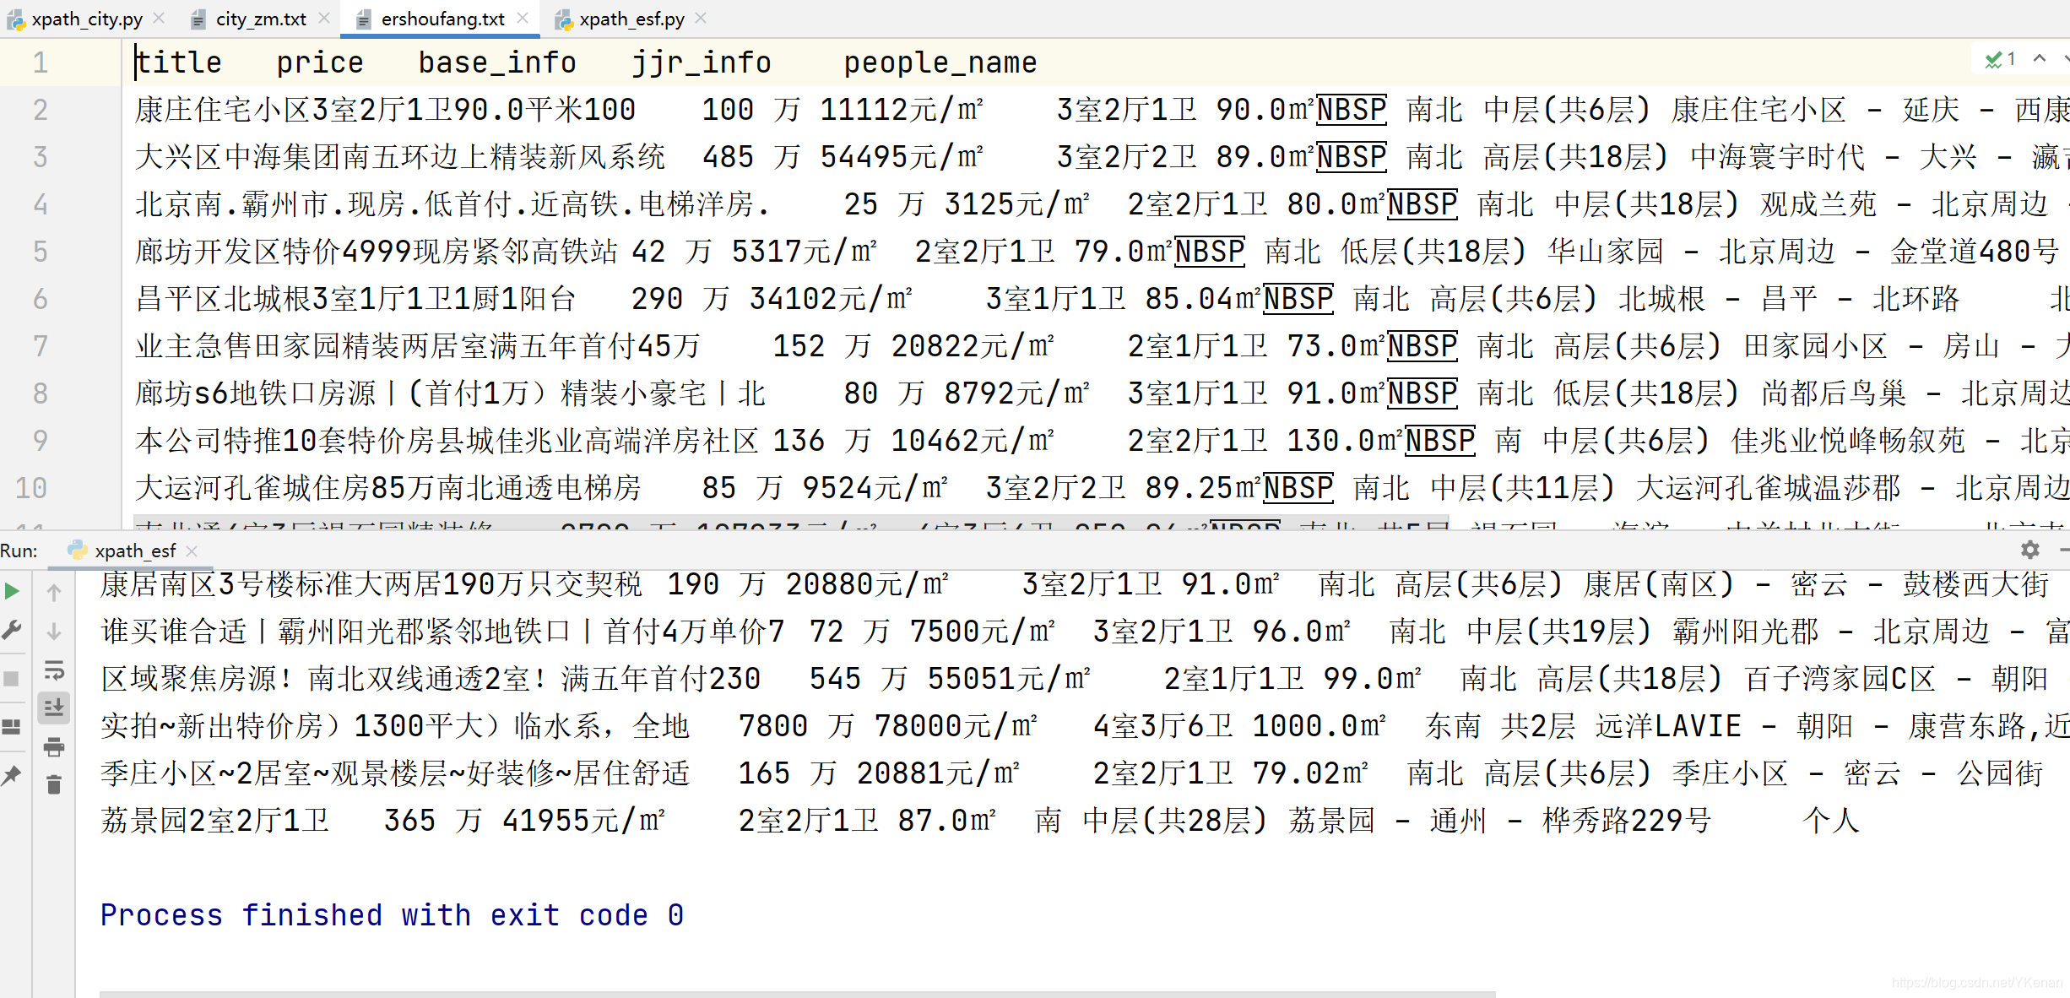
Task: Click text '廊坊开发区特价4999现房紧邻高铁站'
Action: [376, 252]
